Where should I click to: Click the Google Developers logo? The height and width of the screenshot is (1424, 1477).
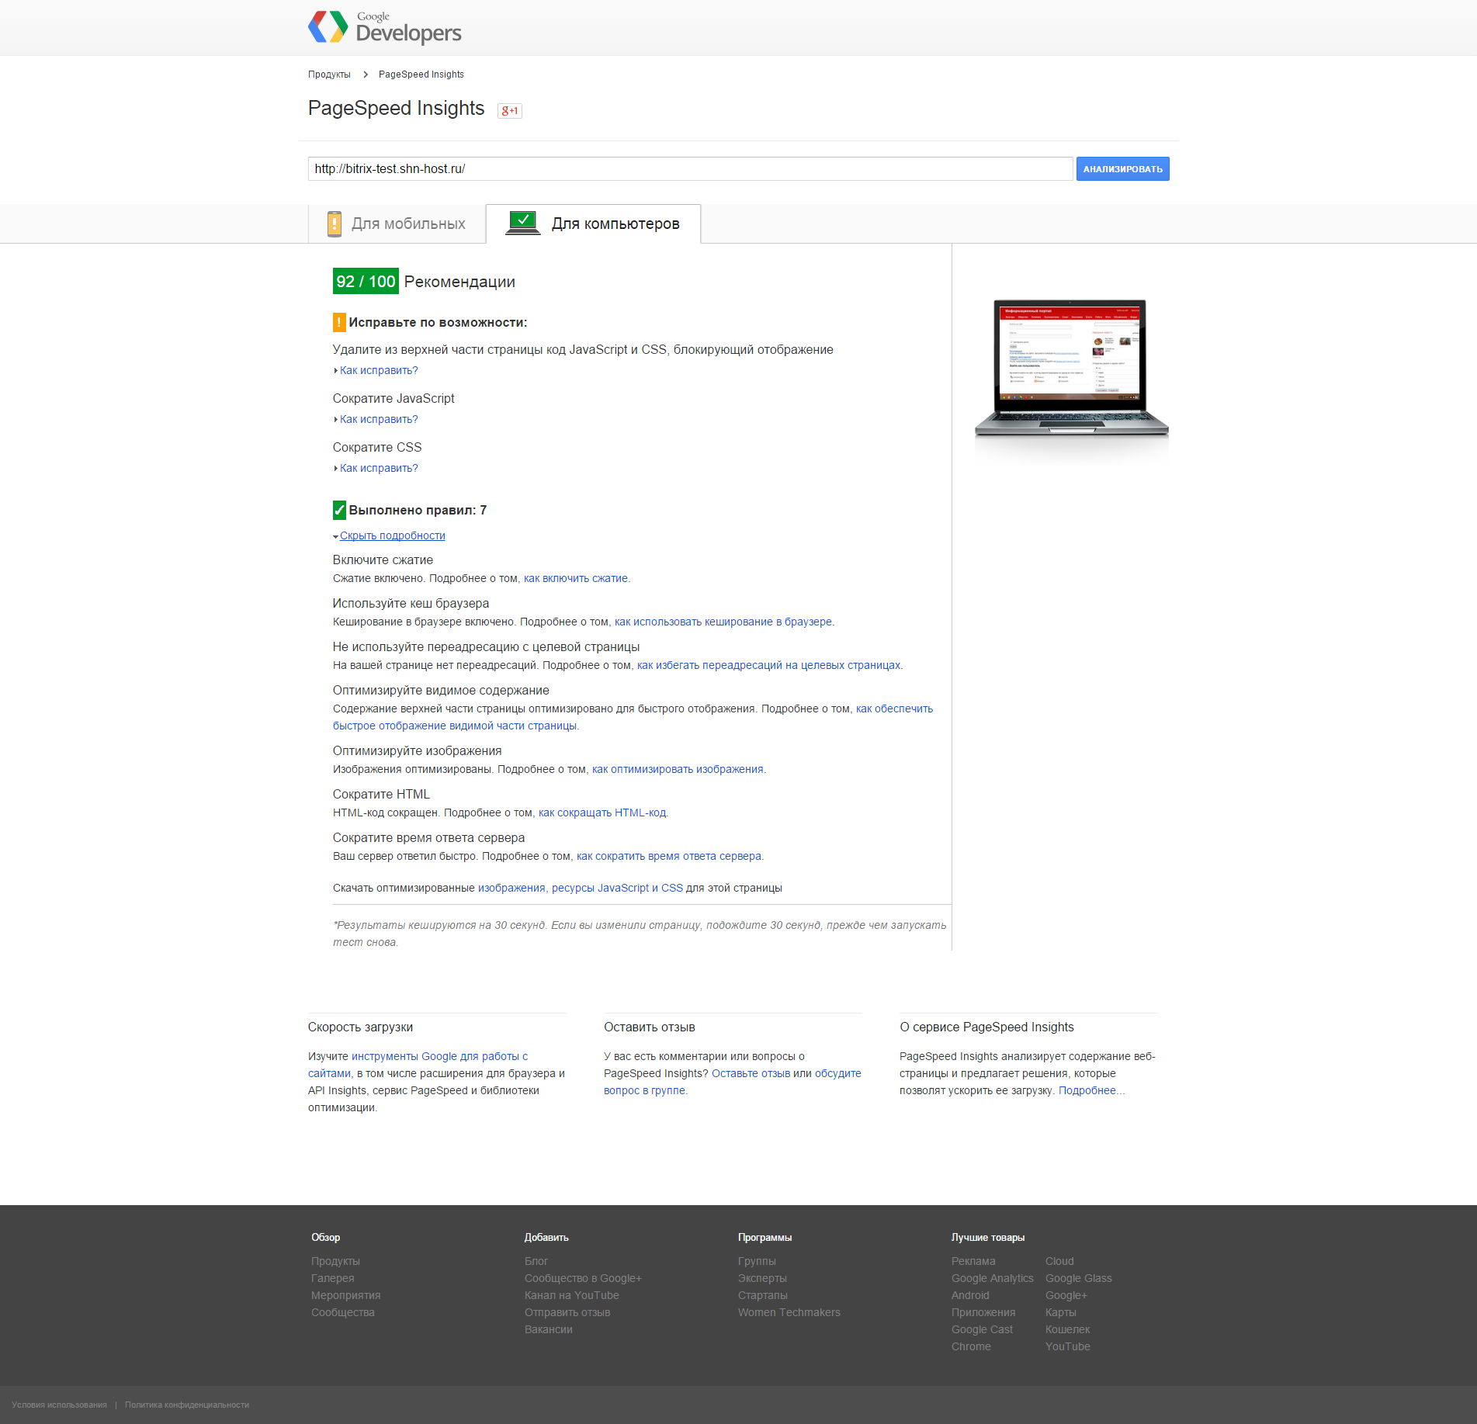point(384,27)
